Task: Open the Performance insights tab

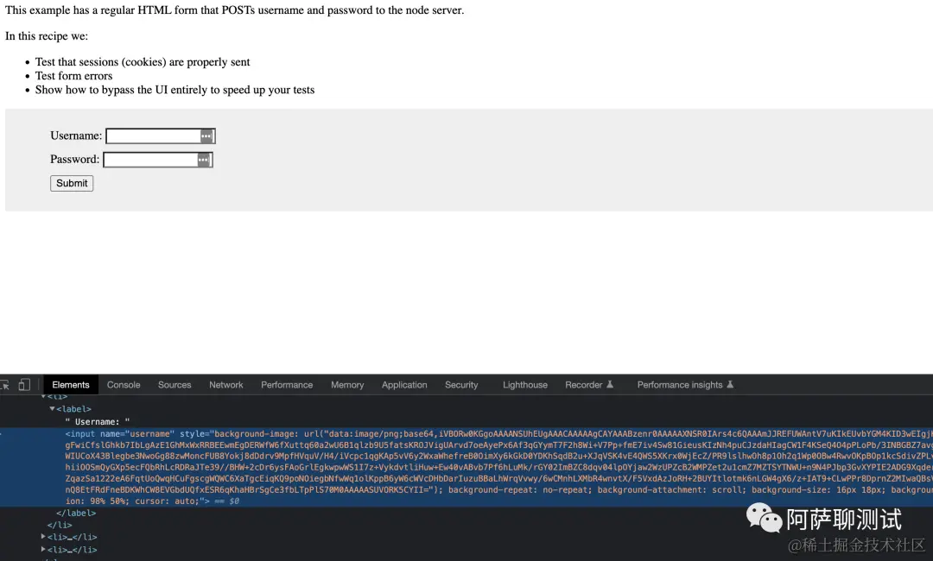Action: pos(685,385)
